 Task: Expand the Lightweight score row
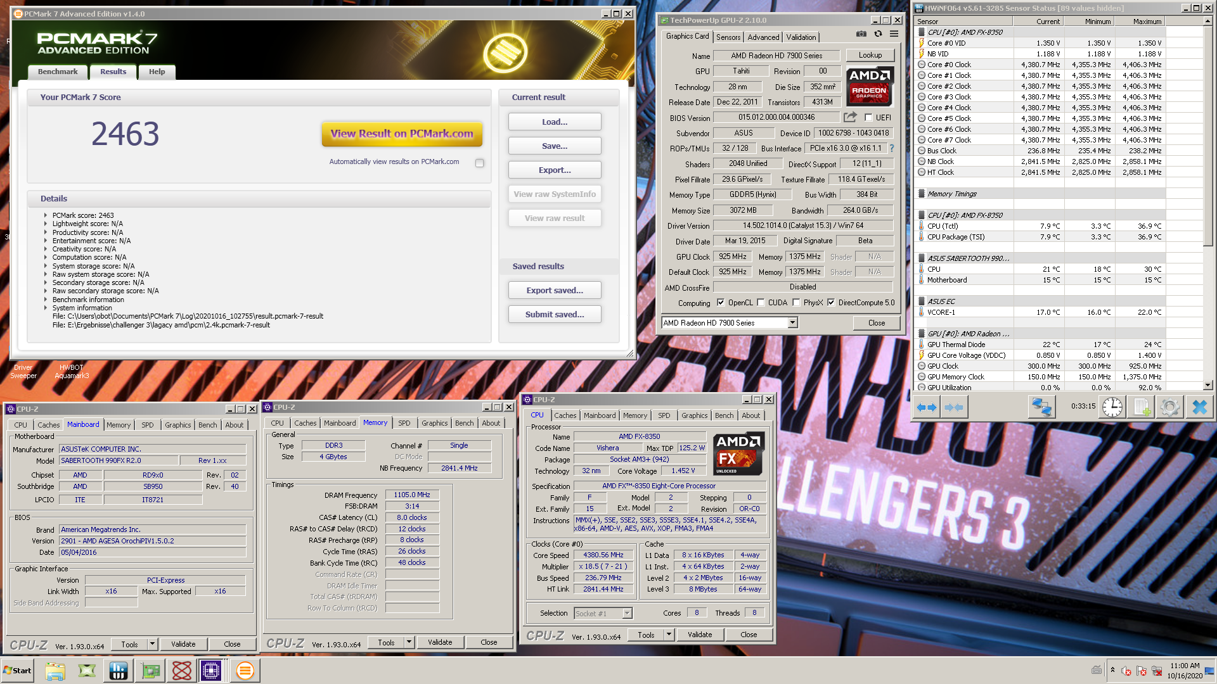(46, 224)
